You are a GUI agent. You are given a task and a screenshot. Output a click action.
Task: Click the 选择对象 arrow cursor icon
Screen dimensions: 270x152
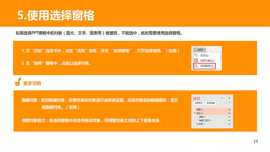[196, 61]
